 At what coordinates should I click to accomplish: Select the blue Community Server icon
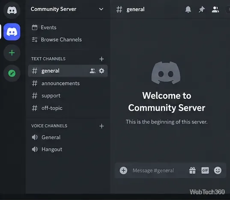point(12,32)
